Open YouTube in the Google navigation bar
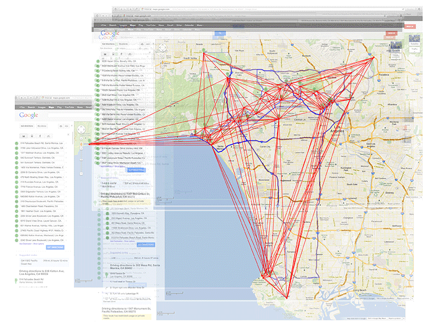Image resolution: width=438 pixels, height=328 pixels. point(70,108)
